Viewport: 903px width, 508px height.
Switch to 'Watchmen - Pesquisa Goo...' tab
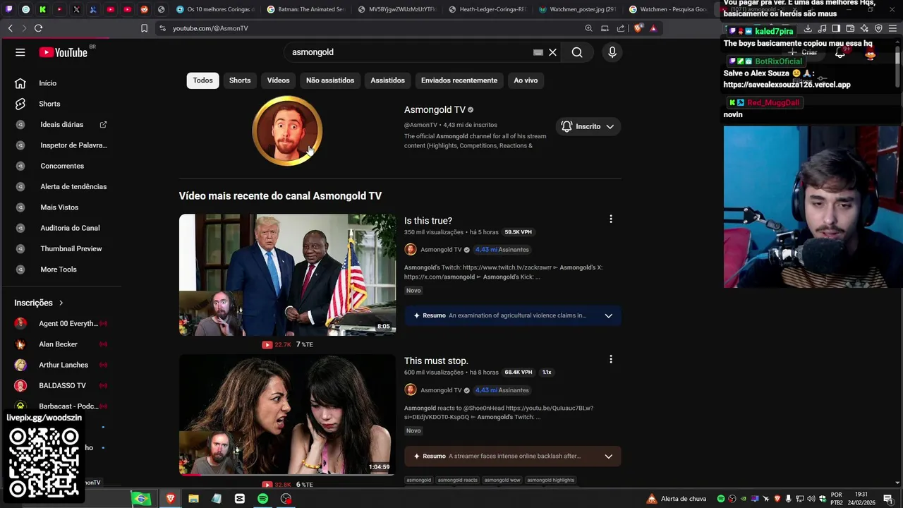pos(668,9)
